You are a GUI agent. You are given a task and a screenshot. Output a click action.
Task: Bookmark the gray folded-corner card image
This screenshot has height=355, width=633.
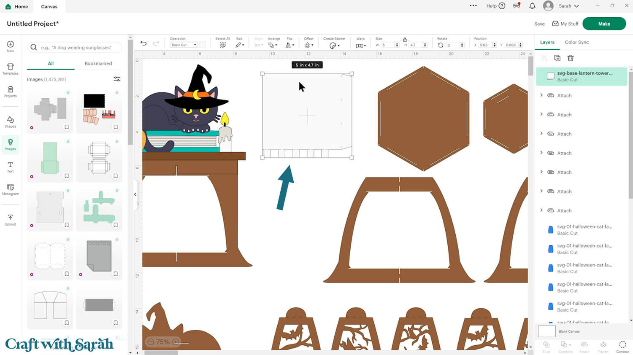coord(116,274)
